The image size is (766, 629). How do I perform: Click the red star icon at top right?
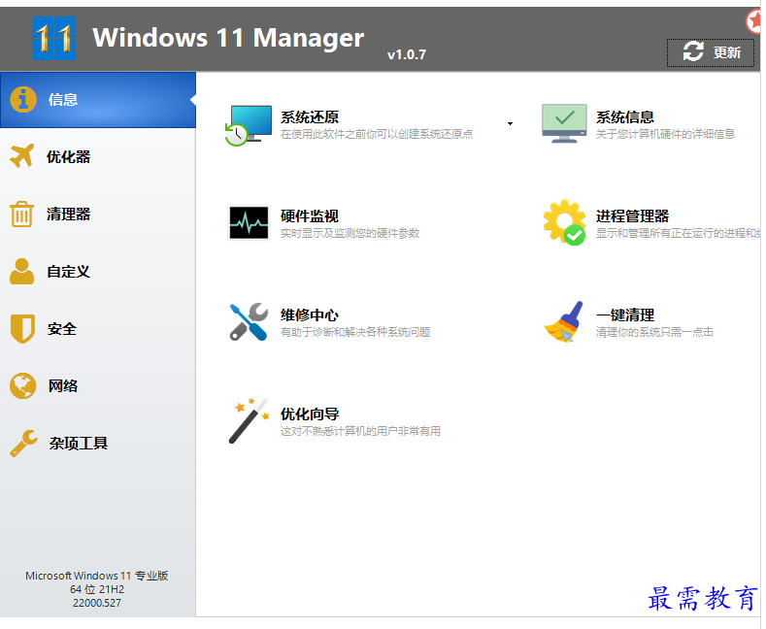tap(754, 20)
